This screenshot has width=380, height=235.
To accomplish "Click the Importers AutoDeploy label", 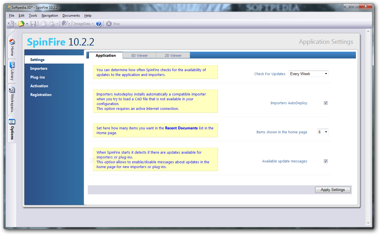I will pyautogui.click(x=289, y=103).
